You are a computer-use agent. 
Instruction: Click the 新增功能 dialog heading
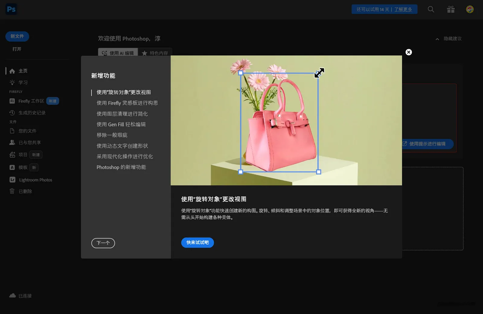(103, 76)
